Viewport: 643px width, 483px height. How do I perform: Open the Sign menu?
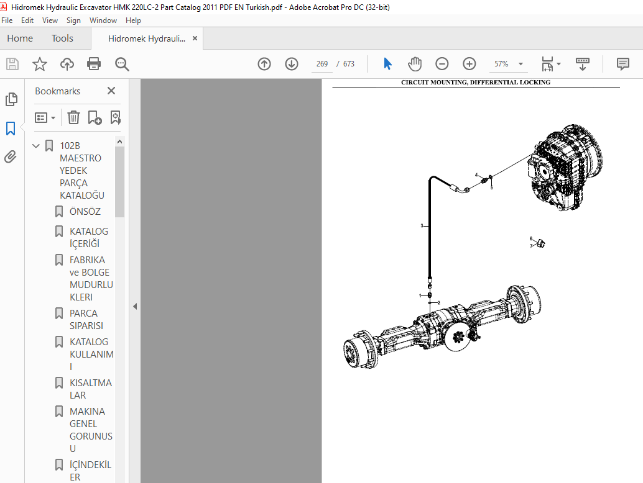pos(73,20)
